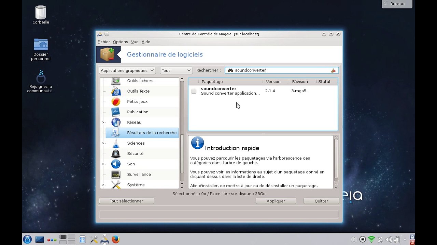This screenshot has height=245, width=437.
Task: Open the Vue menu
Action: pos(135,42)
